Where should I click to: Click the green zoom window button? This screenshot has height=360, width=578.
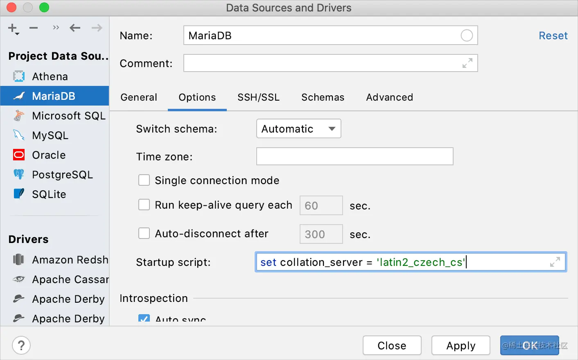click(44, 8)
